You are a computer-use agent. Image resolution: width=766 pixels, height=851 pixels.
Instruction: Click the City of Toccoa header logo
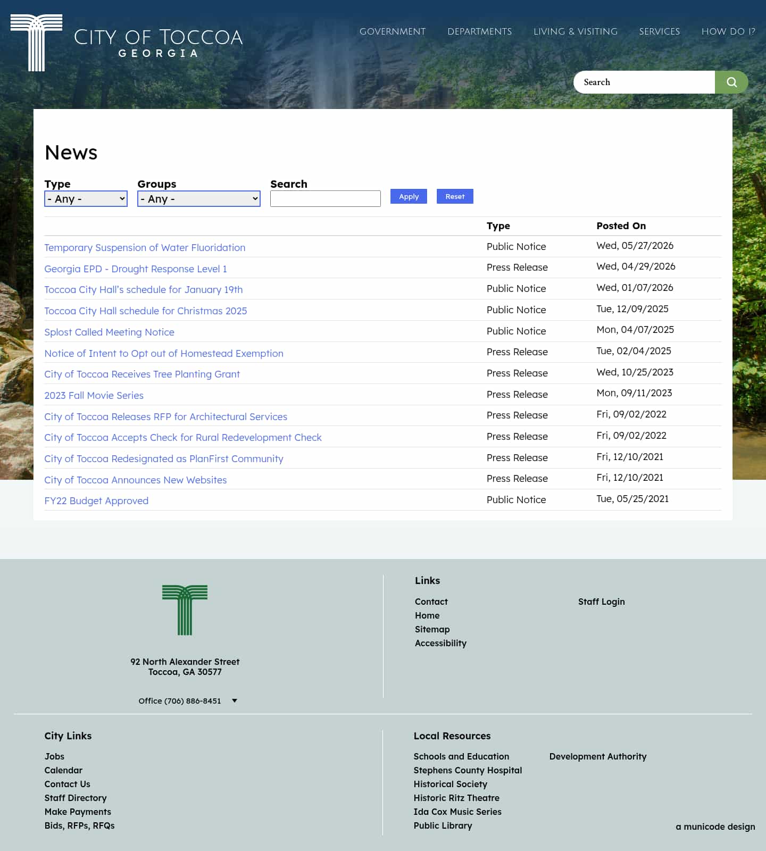pyautogui.click(x=127, y=43)
